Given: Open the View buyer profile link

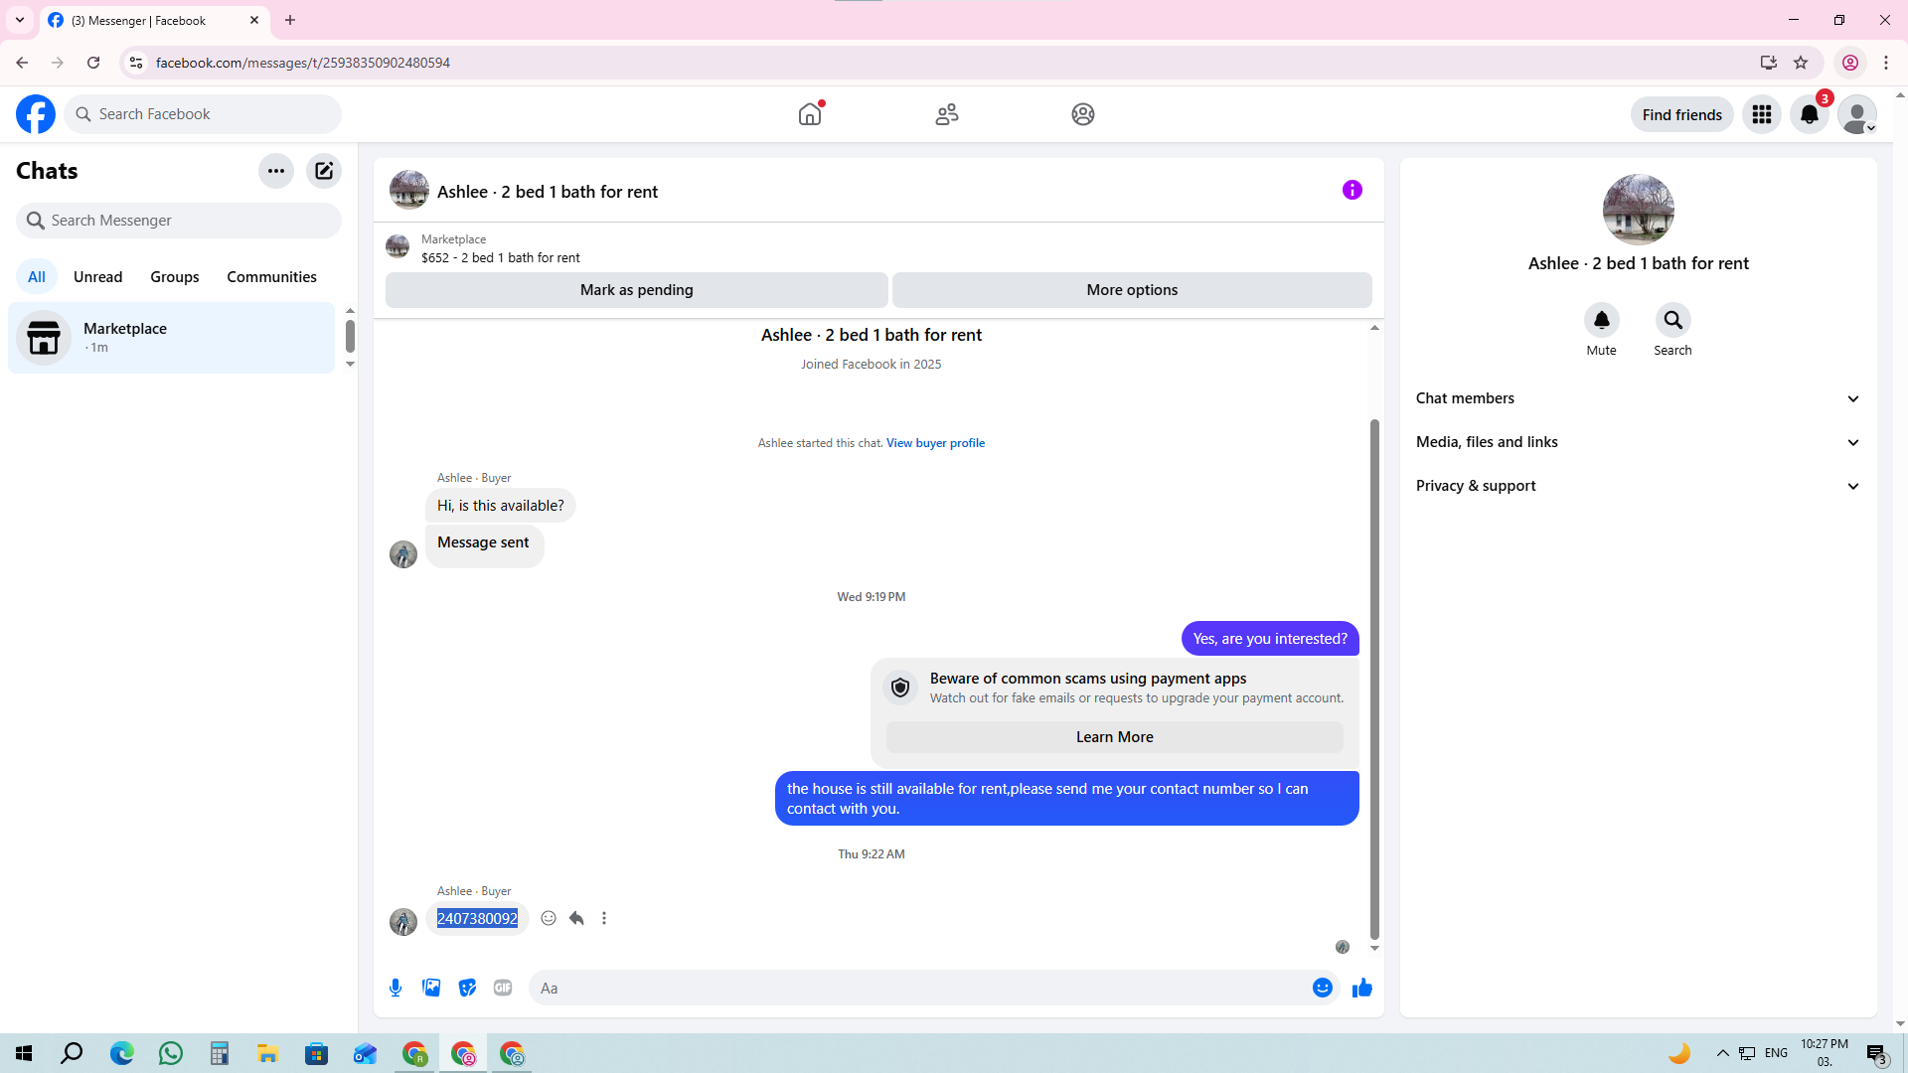Looking at the screenshot, I should tap(935, 443).
